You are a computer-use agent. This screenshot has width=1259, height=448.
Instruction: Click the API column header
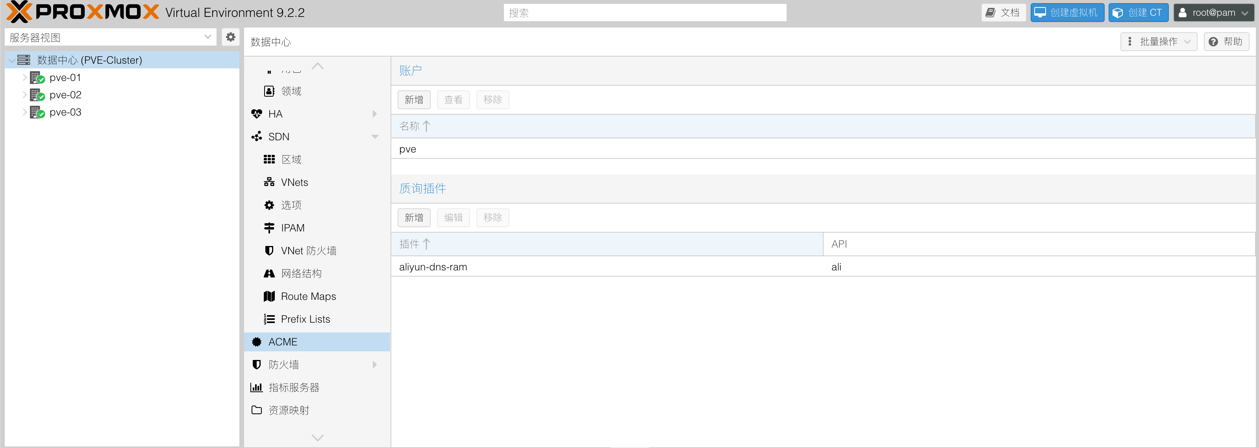tap(1039, 244)
